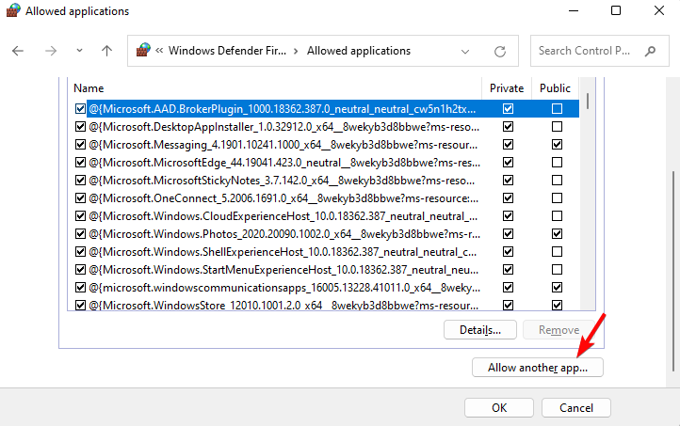Enable Public for Microsoft.AAD.BrokerPlugin
Screen dimensions: 680x426
tap(557, 108)
